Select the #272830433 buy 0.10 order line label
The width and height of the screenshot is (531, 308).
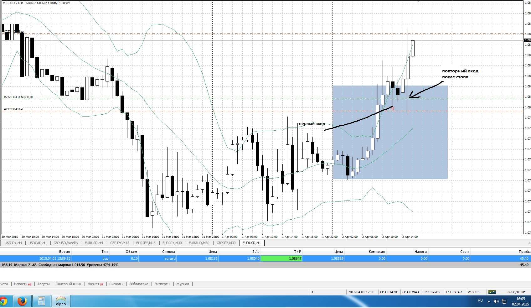(18, 97)
